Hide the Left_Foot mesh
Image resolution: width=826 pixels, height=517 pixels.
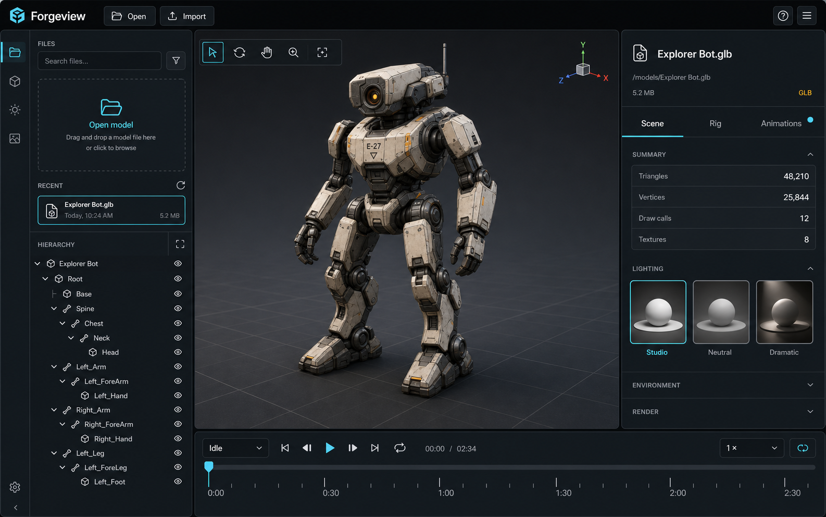(x=178, y=482)
